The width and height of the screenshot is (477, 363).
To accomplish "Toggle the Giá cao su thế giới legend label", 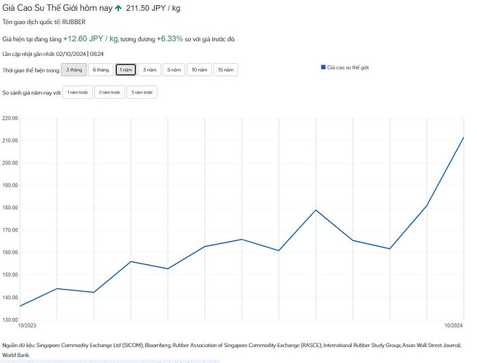I will (x=348, y=67).
